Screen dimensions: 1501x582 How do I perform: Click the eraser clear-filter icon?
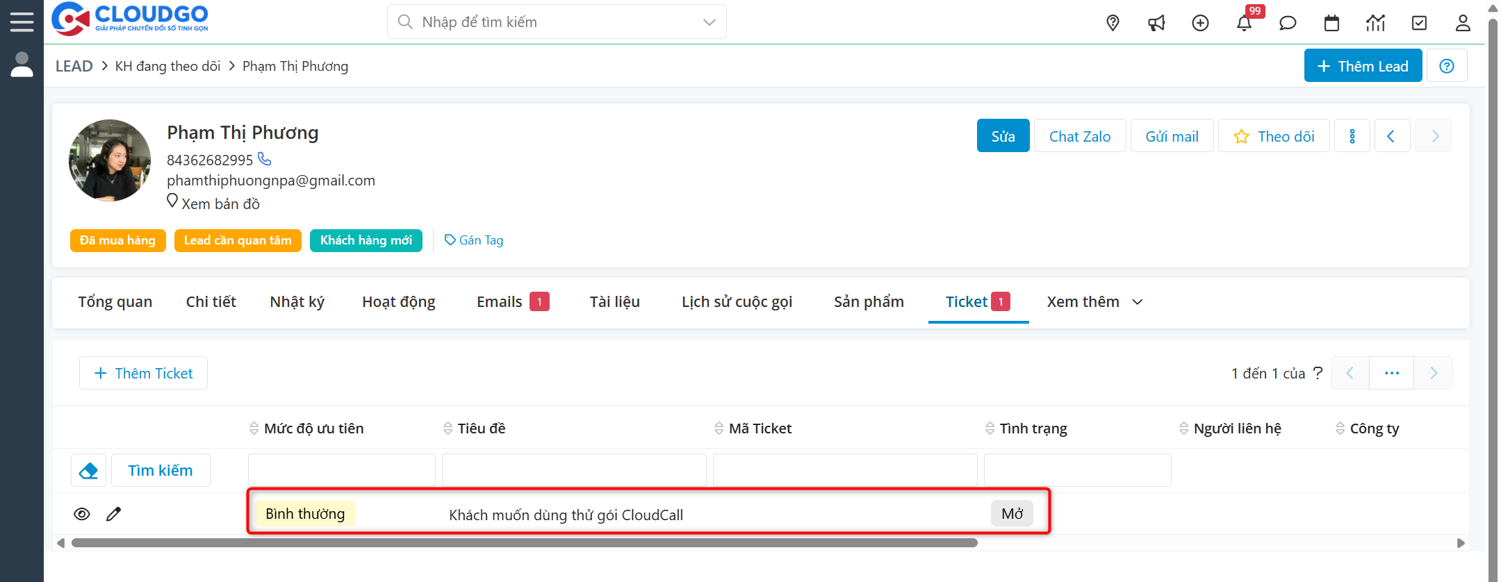pos(89,471)
